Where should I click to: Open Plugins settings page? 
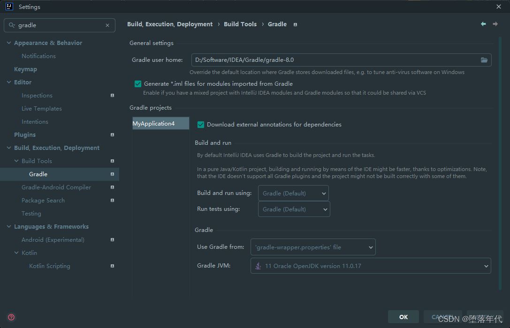(25, 135)
